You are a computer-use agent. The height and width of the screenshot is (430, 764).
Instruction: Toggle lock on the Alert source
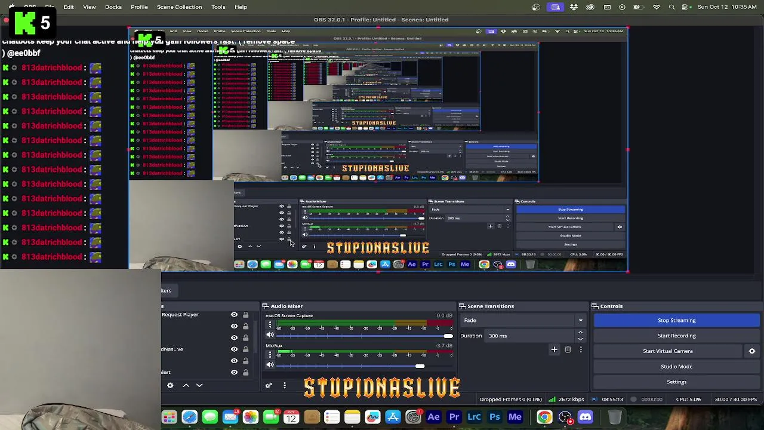pyautogui.click(x=245, y=372)
